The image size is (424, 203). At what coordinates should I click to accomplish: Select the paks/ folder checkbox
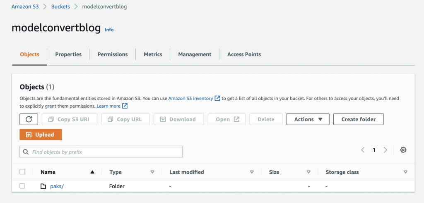coord(22,186)
